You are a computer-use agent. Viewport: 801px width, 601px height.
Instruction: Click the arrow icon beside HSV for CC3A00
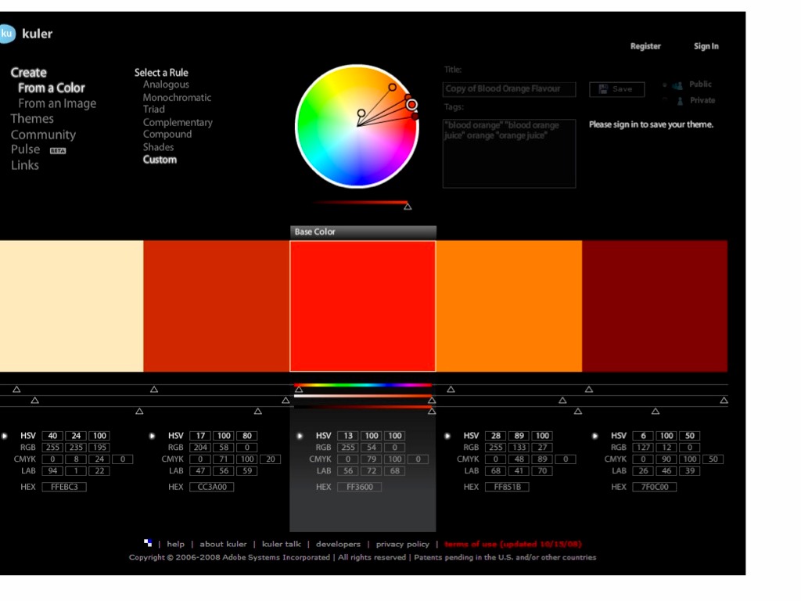[x=151, y=436]
